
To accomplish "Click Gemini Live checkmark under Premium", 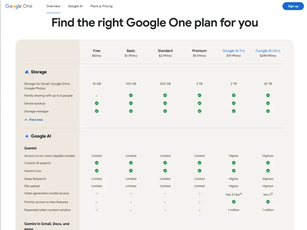I will coord(199,171).
